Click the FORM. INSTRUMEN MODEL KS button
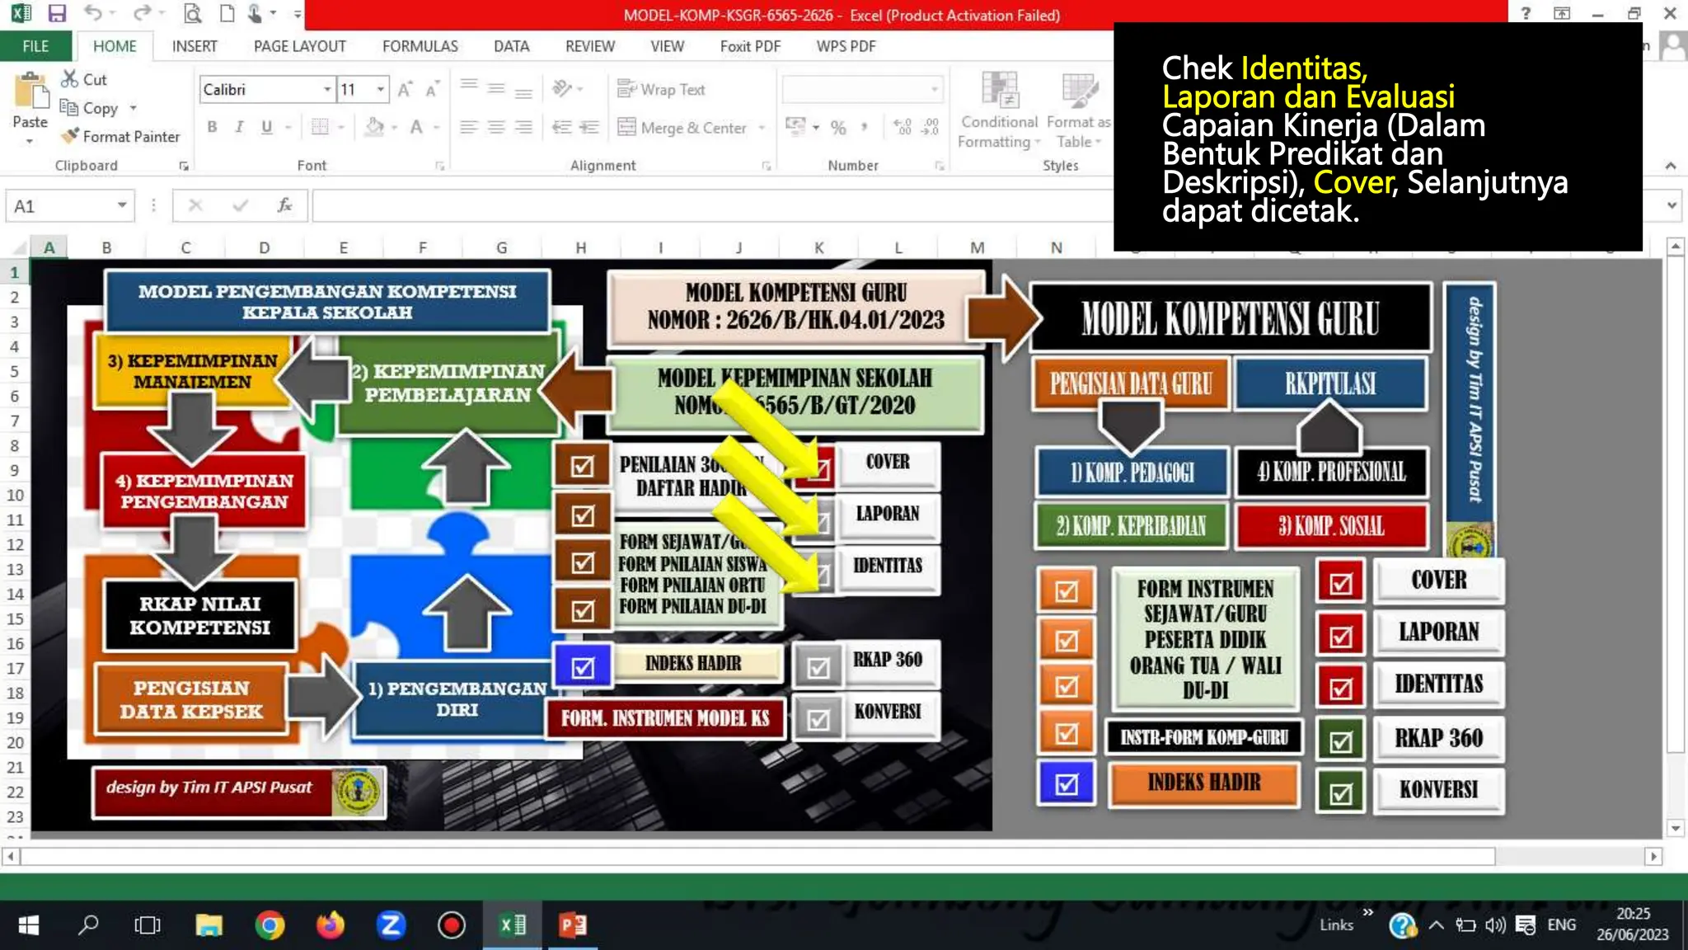1688x950 pixels. 665,718
